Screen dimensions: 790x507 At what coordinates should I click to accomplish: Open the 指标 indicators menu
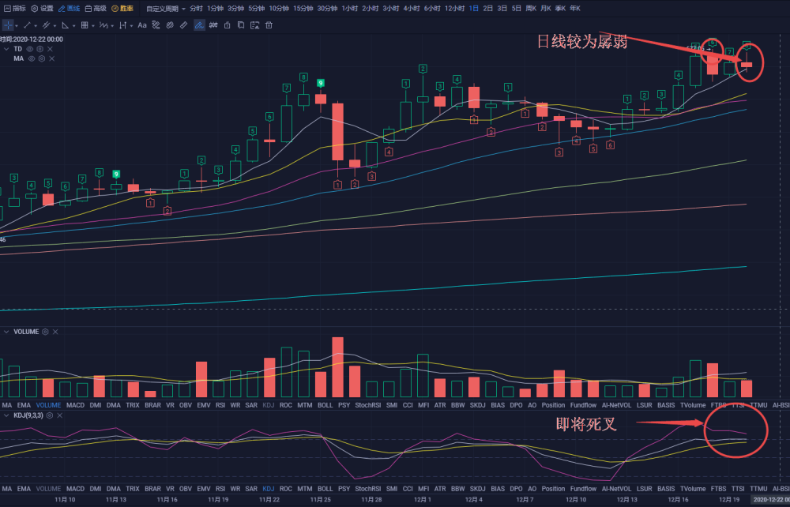click(14, 9)
